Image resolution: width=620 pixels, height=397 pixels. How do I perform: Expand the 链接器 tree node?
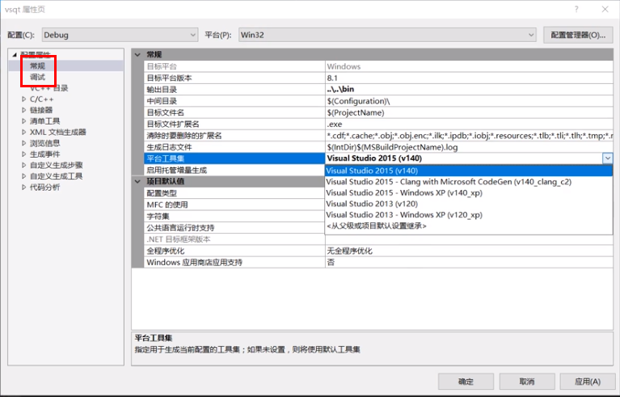tap(23, 110)
